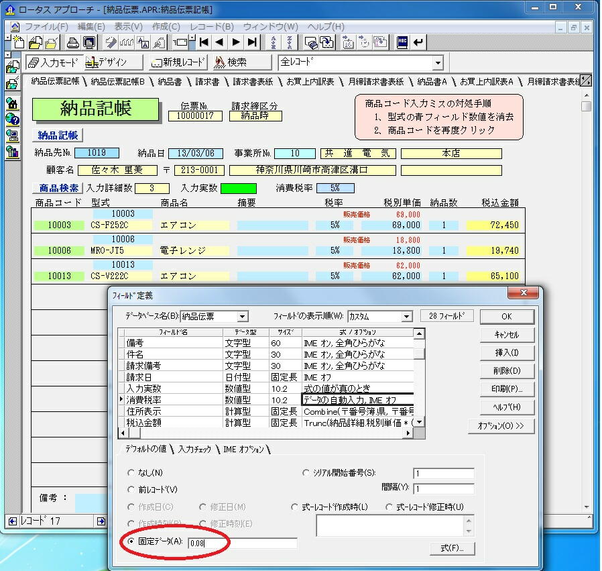Screen dimensions: 602x571
Task: Select 式-レコード作成時(L) radio option
Action: point(294,507)
